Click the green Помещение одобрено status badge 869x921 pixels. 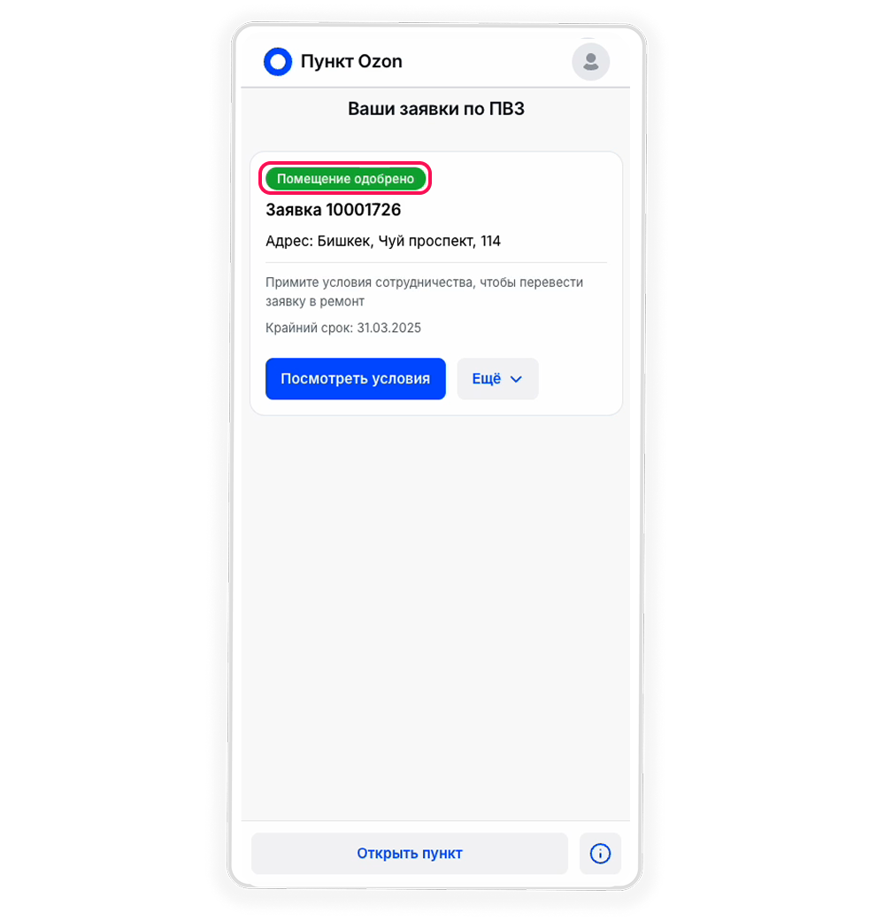coord(345,179)
